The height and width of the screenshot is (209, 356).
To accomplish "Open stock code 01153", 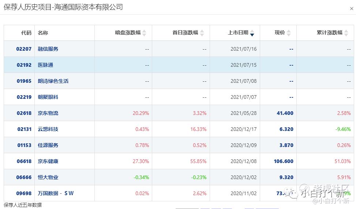I will pyautogui.click(x=24, y=146).
